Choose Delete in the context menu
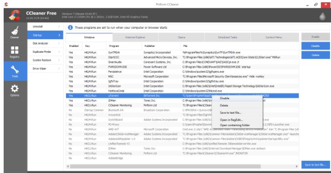331x173 pixels. coord(237,106)
